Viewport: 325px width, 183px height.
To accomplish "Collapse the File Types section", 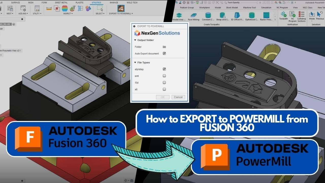I will pyautogui.click(x=135, y=63).
